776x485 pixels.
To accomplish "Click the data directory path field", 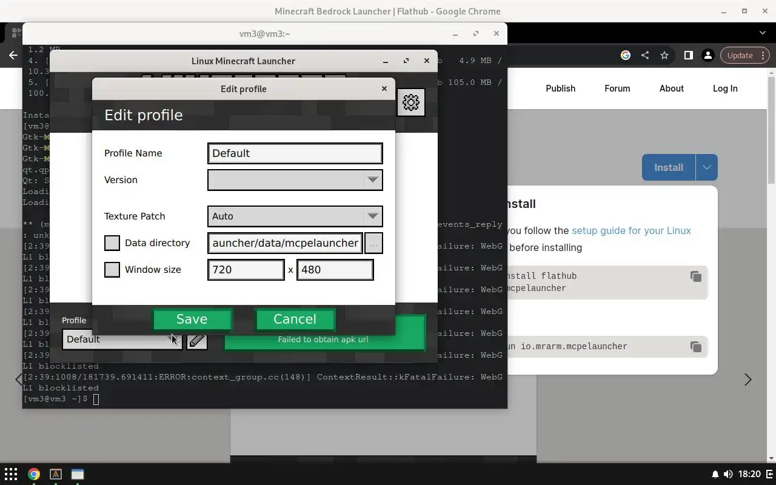I will click(285, 243).
